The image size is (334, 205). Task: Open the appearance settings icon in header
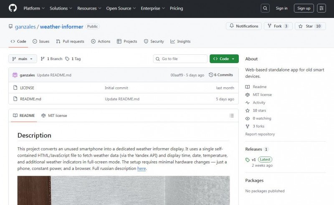click(x=321, y=8)
